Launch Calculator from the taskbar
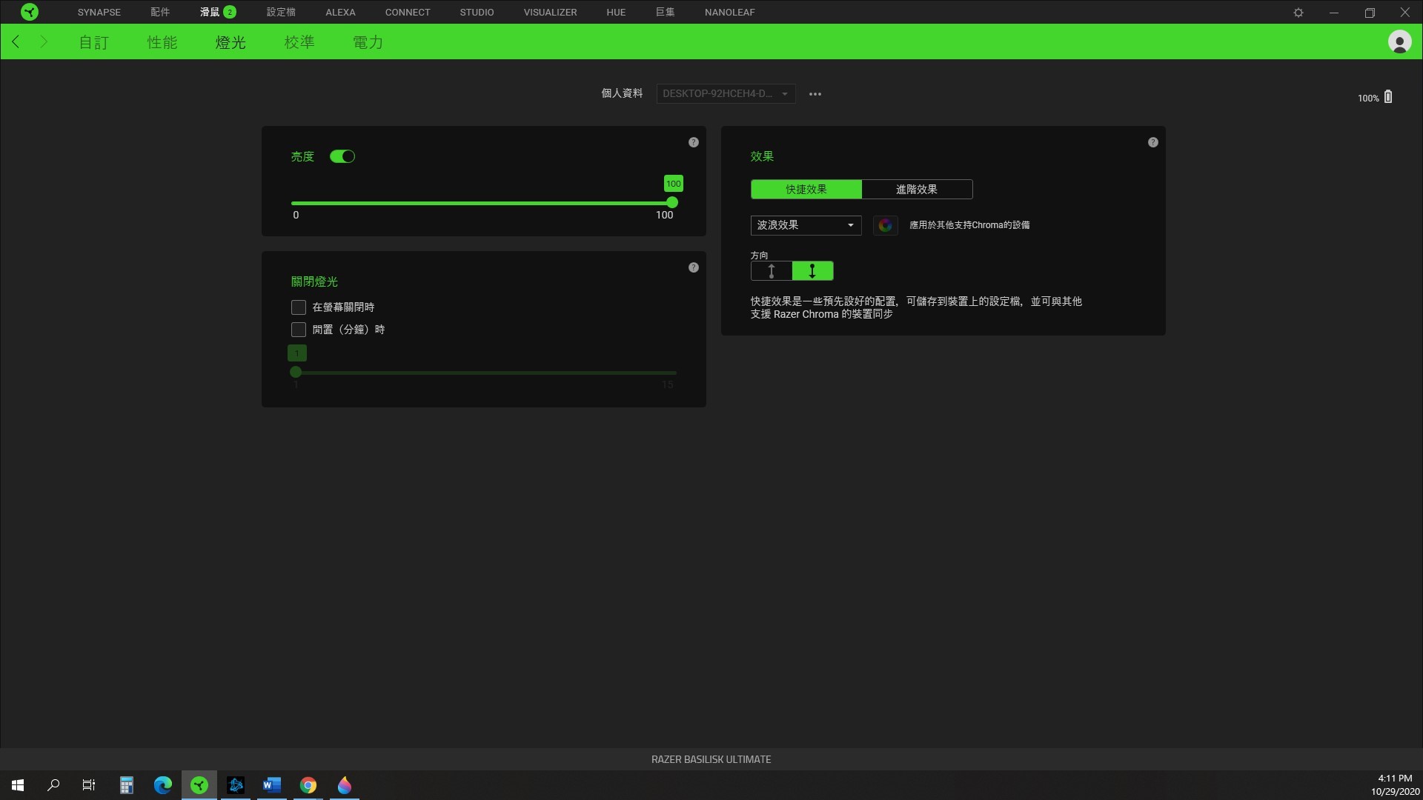Viewport: 1423px width, 800px height. 127,784
